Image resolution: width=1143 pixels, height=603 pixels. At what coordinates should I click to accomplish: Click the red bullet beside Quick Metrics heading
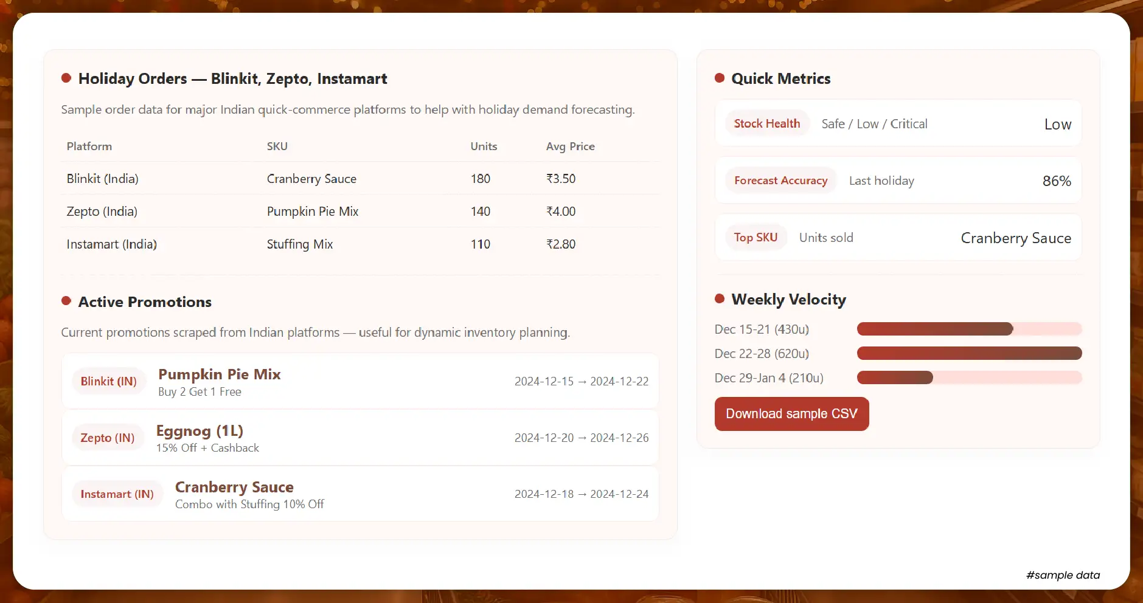(x=720, y=78)
